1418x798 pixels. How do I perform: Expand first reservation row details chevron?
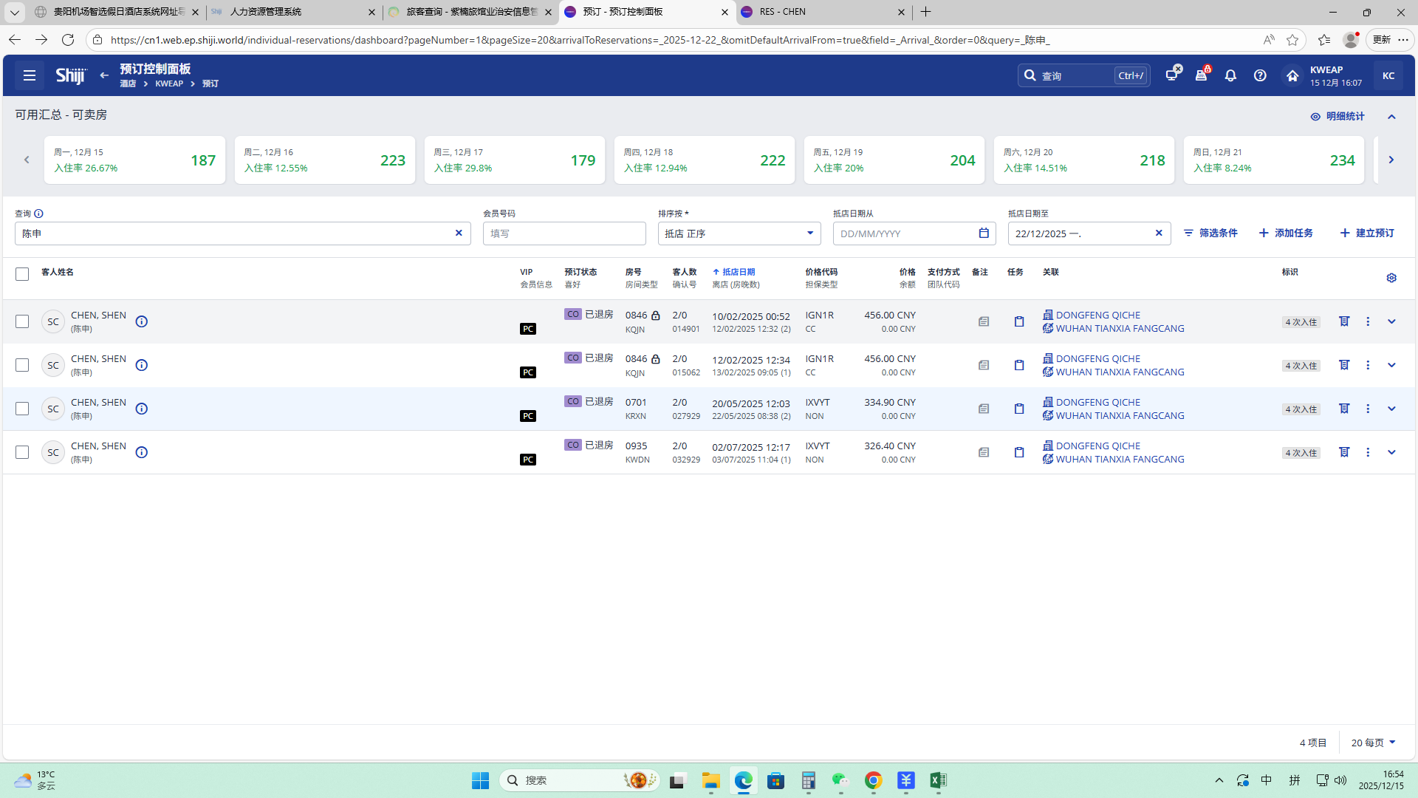1391,321
